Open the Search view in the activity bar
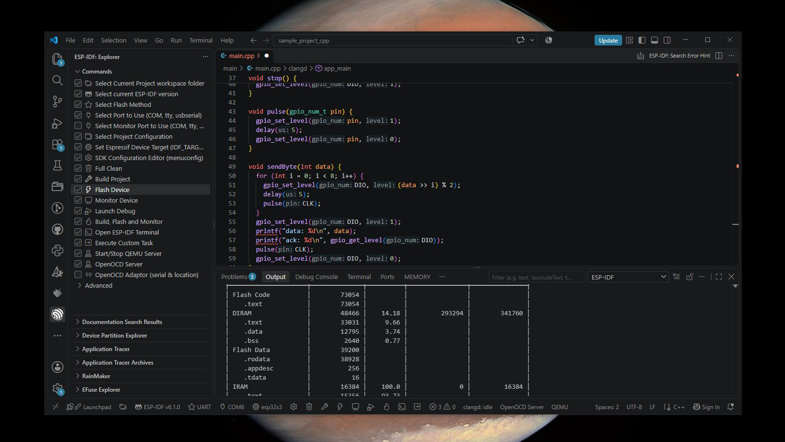 (57, 80)
